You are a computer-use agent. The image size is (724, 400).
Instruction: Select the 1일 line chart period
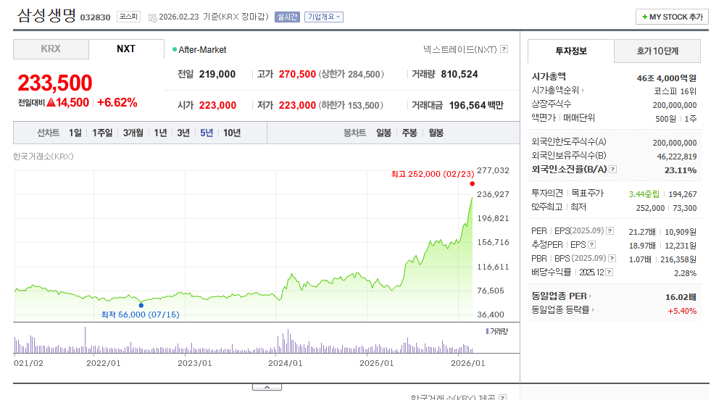tap(75, 133)
